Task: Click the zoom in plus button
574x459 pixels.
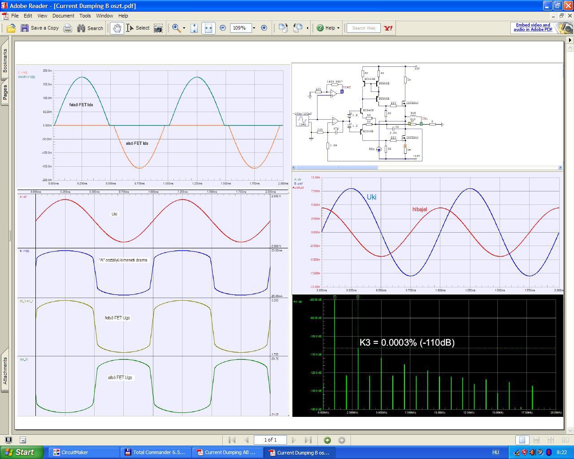Action: coord(264,28)
